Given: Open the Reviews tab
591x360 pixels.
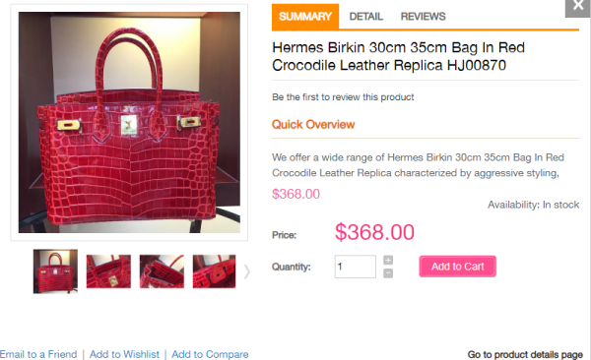Looking at the screenshot, I should click(x=423, y=16).
